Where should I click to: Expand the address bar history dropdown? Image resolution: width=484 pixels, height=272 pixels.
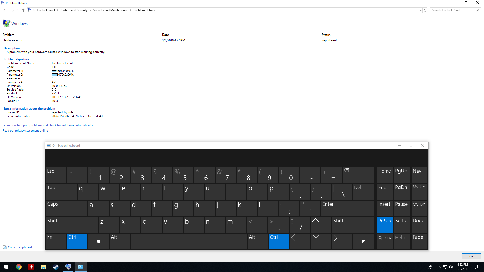coord(420,10)
